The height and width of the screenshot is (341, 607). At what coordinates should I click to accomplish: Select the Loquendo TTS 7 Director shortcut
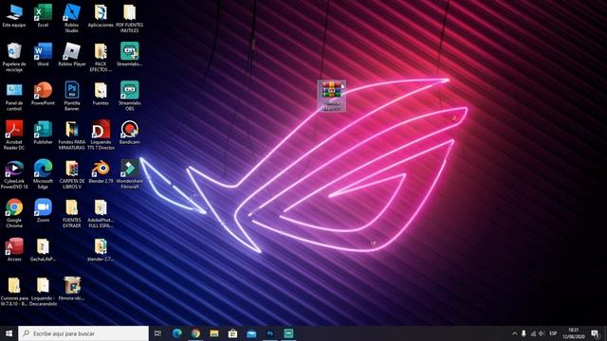point(101,135)
